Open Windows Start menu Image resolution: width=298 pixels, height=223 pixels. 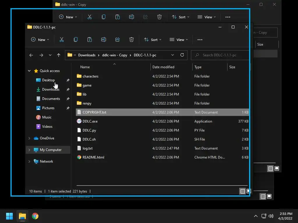tap(9, 216)
